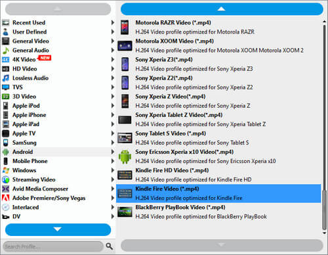Click the Recent Used category icon
Screen dimensions: 328x255
pyautogui.click(x=6, y=22)
